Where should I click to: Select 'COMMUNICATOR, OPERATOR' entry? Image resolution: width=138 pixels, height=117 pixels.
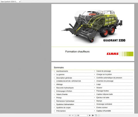(68, 81)
